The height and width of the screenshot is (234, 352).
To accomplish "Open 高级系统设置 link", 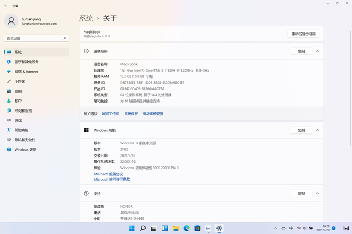I will click(x=153, y=114).
